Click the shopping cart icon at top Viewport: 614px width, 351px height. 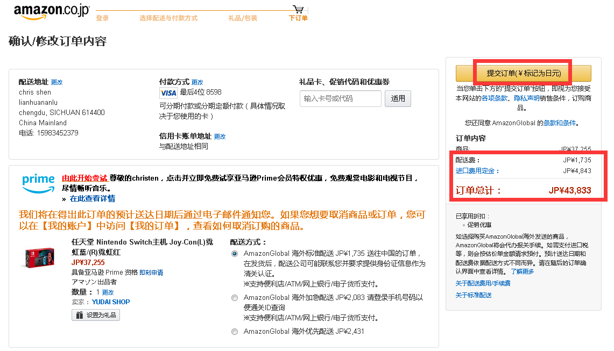tap(298, 9)
